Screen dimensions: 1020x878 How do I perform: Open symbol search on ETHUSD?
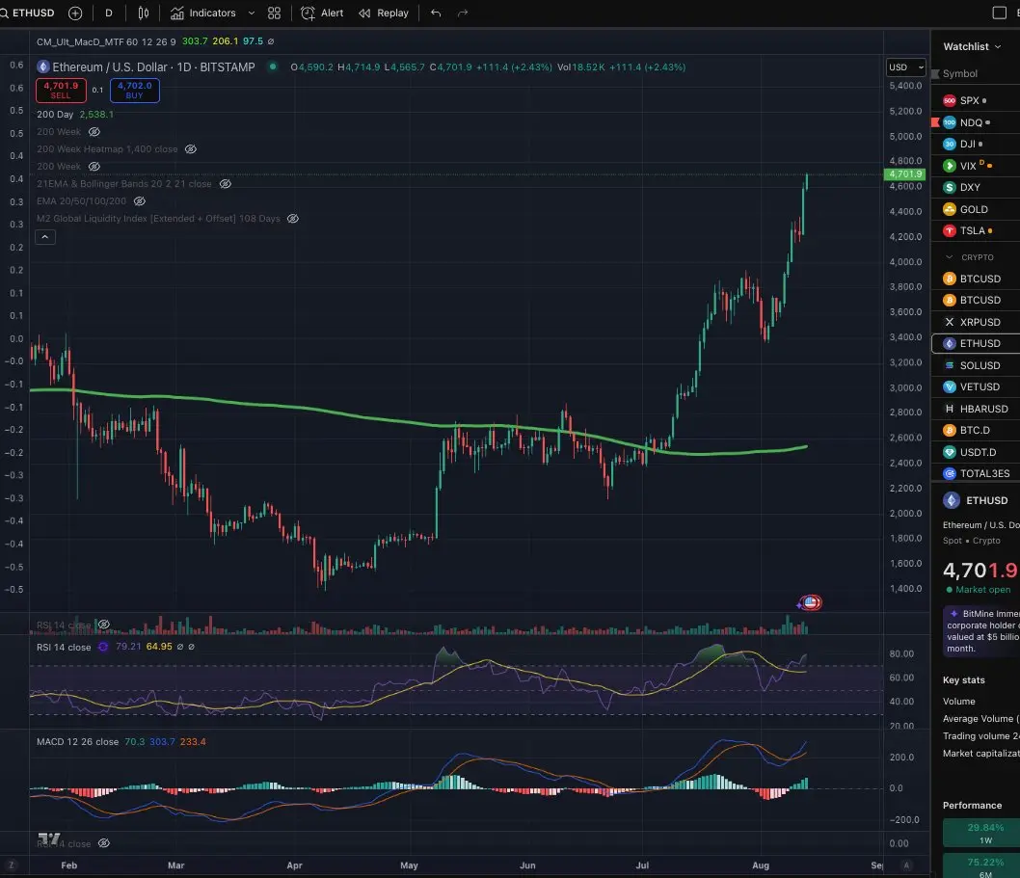pyautogui.click(x=28, y=13)
